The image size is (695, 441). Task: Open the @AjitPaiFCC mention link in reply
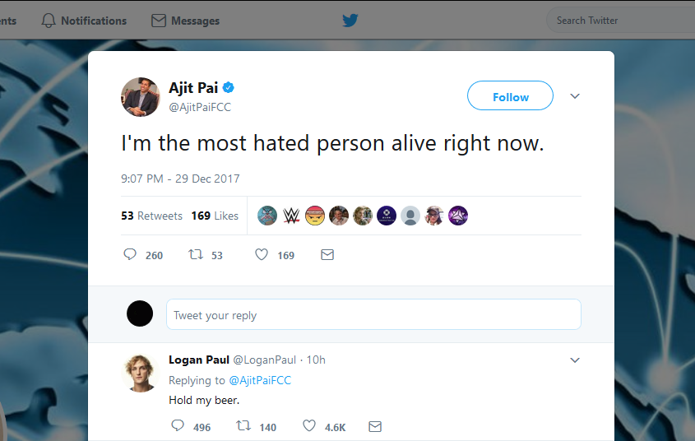pos(259,380)
